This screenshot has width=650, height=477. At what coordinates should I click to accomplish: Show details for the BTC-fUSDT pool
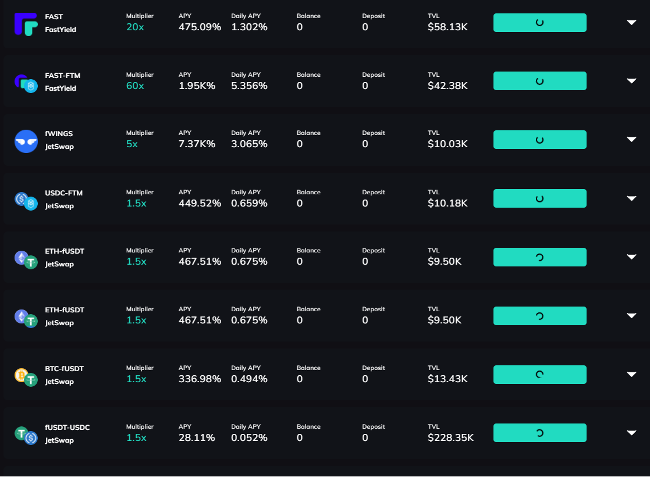coord(631,374)
